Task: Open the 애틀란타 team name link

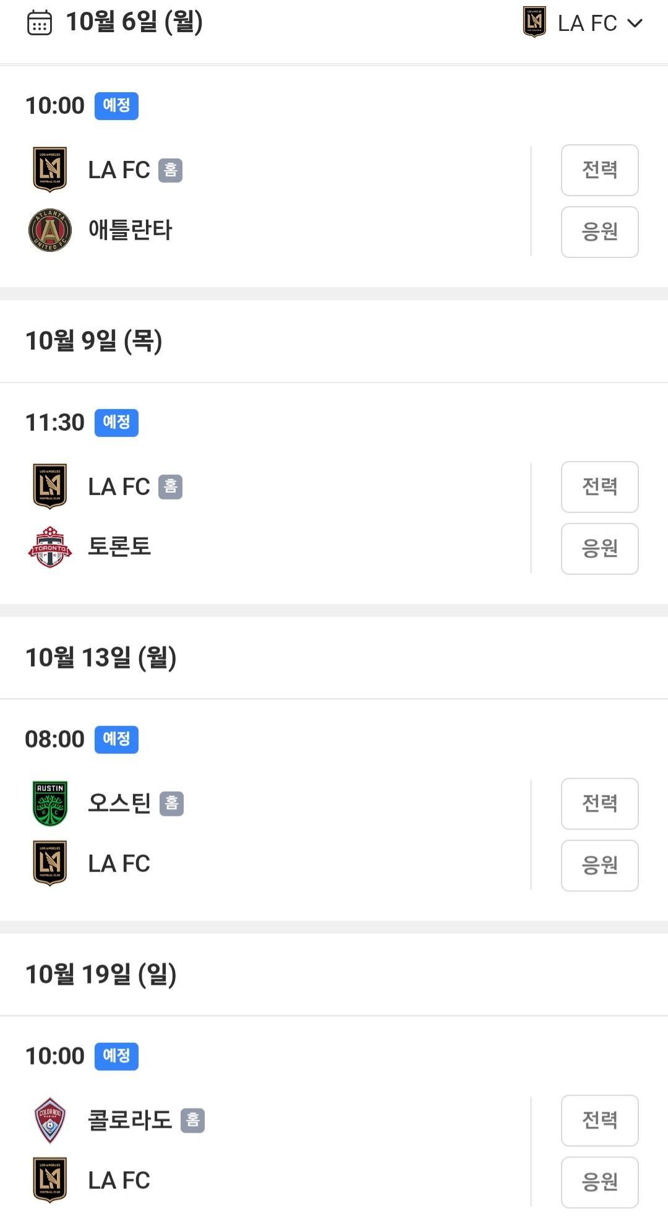Action: pos(130,230)
